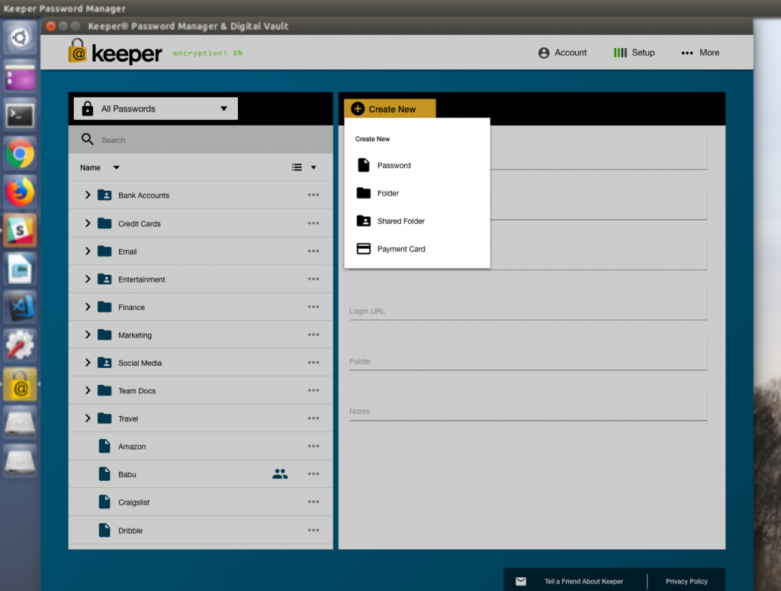
Task: Click the shared users icon beside Babu
Action: 280,473
